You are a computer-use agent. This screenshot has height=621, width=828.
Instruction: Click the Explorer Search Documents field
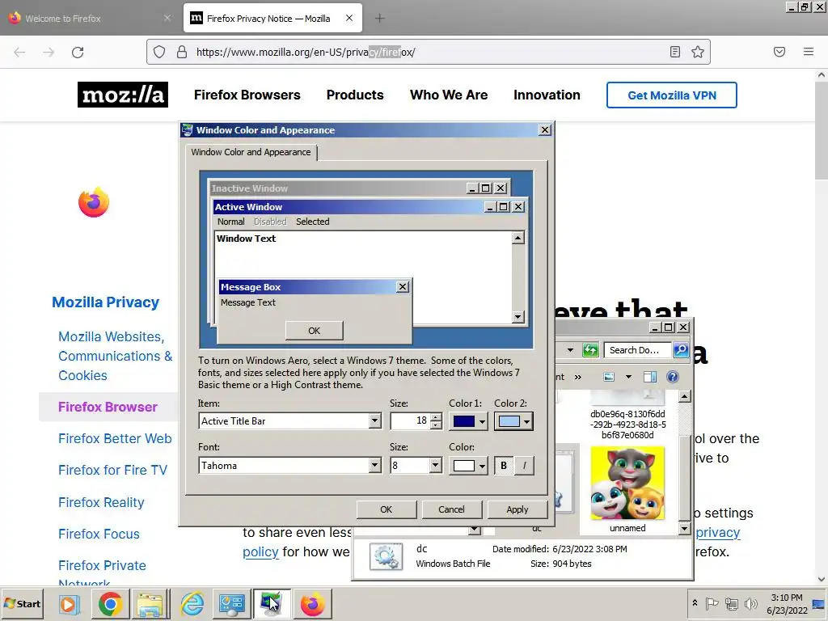[638, 349]
